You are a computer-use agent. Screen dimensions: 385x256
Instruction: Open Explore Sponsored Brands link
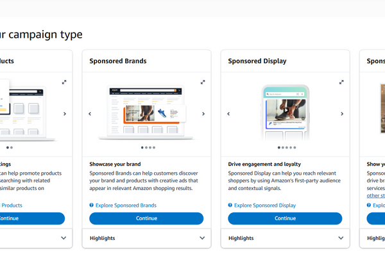[x=126, y=205]
